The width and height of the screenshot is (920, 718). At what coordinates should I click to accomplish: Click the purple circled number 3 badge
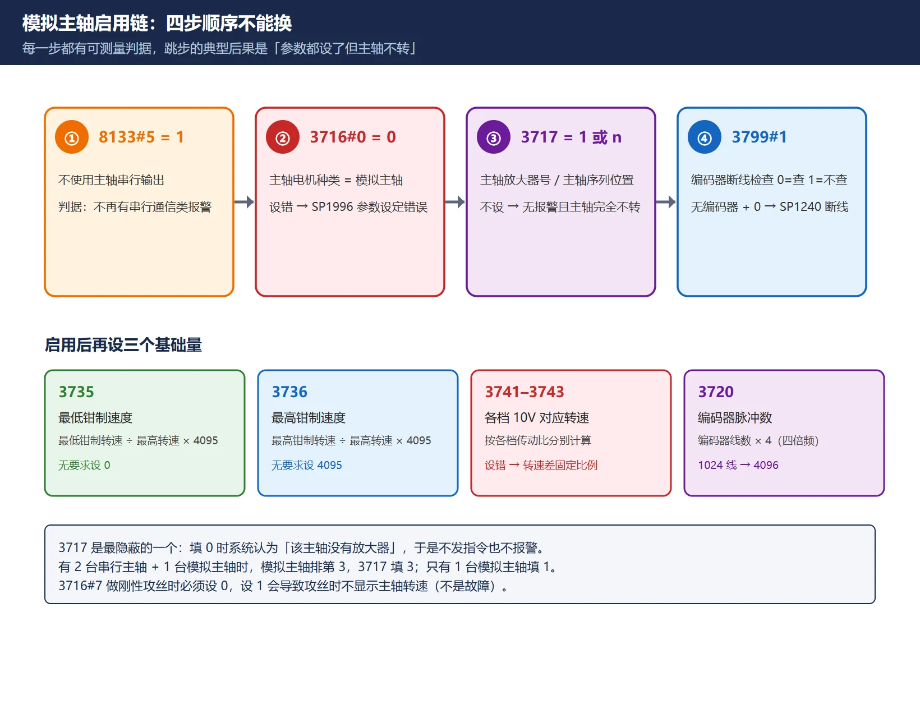494,137
